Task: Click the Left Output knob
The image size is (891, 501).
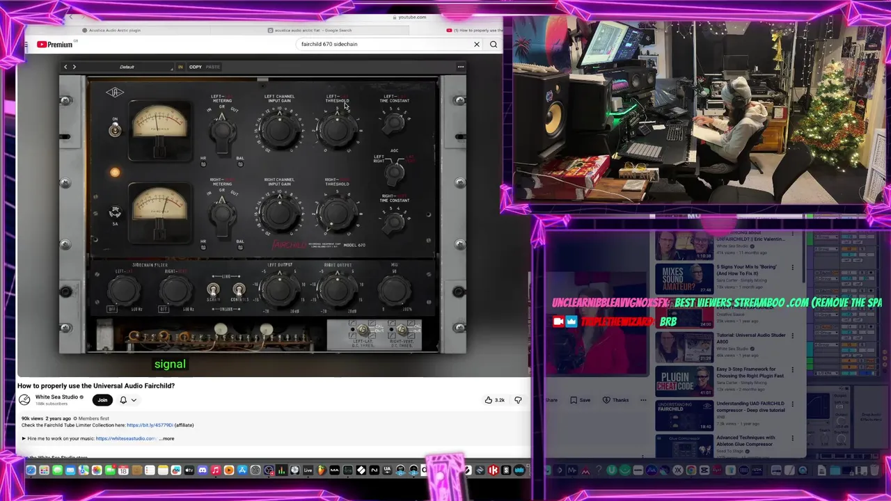Action: click(x=279, y=289)
